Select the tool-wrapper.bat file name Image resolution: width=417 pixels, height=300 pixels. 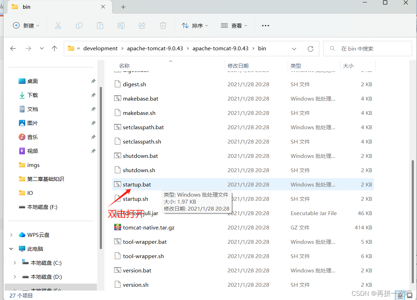(x=145, y=242)
